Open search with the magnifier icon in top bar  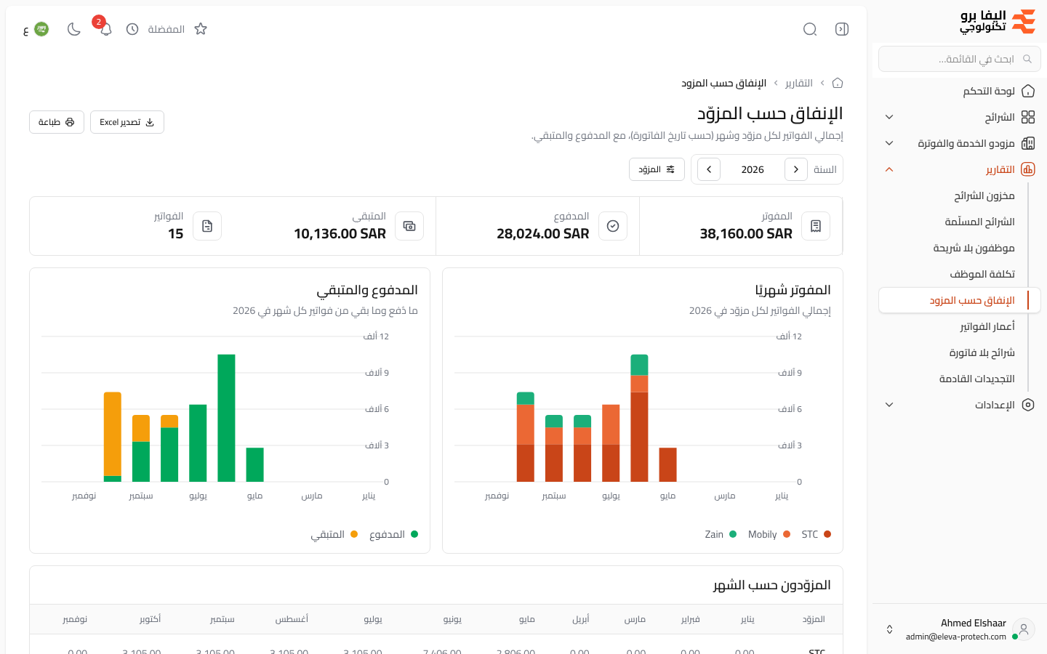[x=810, y=29]
